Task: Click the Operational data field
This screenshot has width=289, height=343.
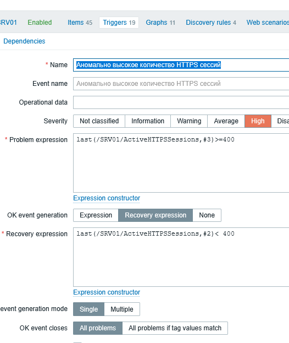Action: pyautogui.click(x=181, y=102)
